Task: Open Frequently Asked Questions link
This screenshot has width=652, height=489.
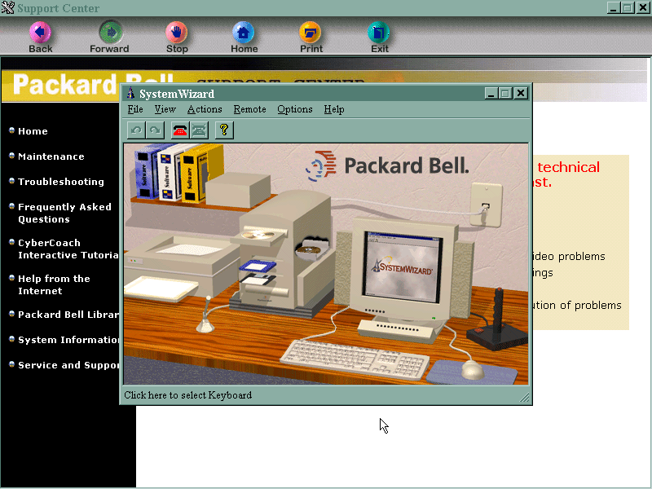Action: 64,213
